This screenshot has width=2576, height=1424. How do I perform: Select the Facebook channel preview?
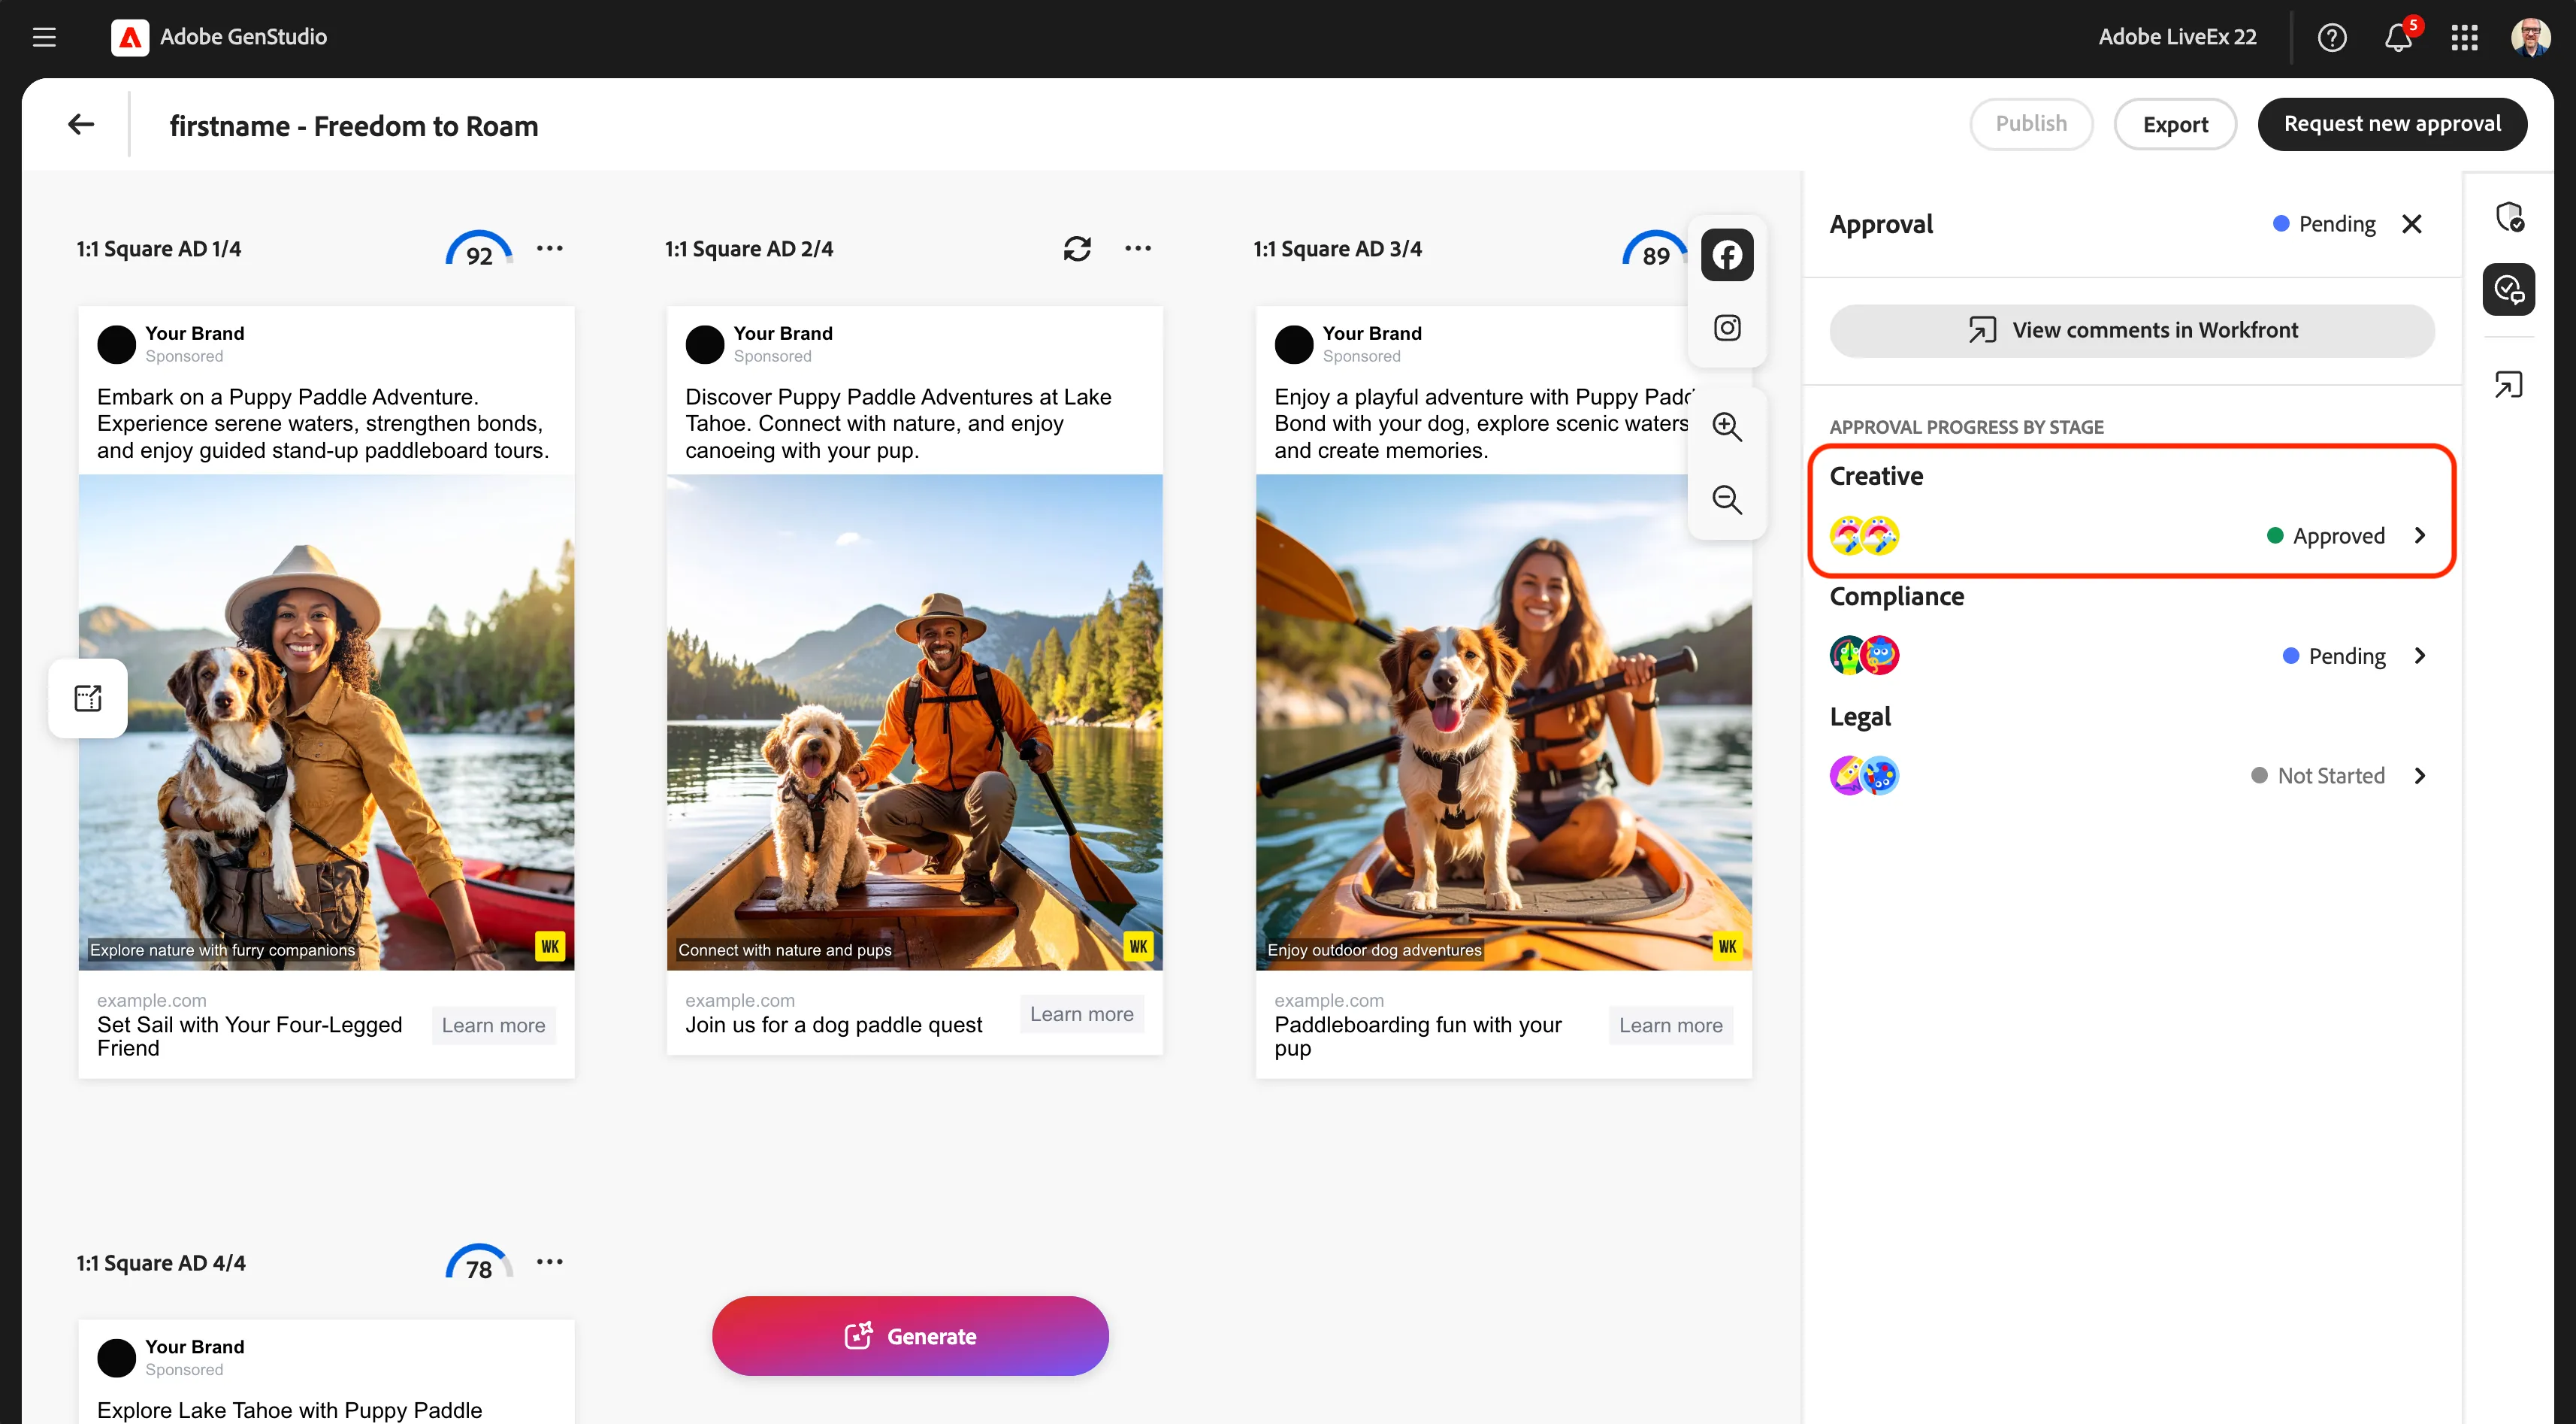1727,255
